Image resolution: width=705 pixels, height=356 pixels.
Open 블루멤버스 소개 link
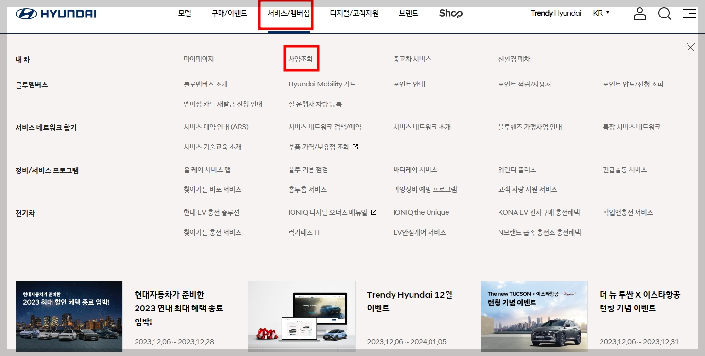[x=206, y=84]
